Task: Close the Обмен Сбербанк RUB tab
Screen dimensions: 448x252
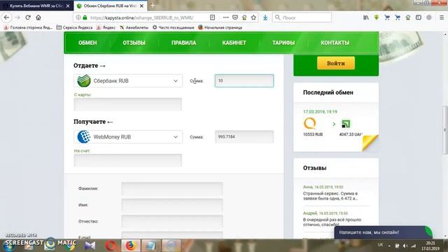Action: 141,6
